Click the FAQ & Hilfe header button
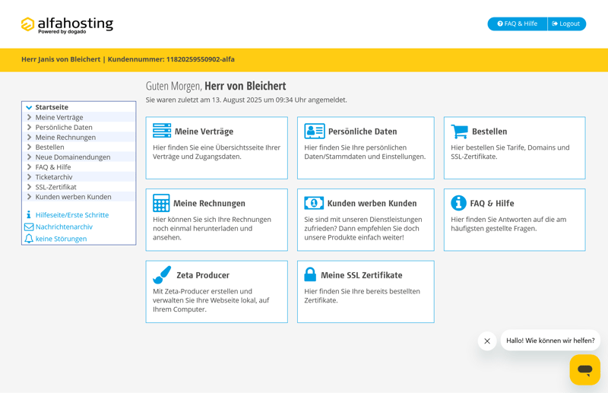 coord(518,24)
